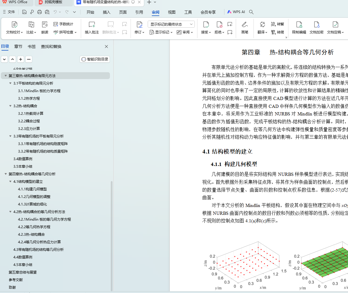
Task: Collapse the 4.1结构模型的建立 node
Action: 10,181
